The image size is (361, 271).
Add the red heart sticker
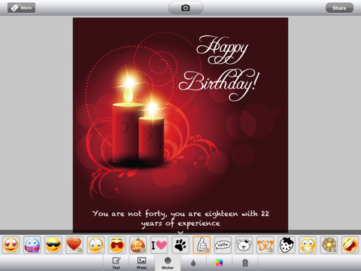pos(74,245)
